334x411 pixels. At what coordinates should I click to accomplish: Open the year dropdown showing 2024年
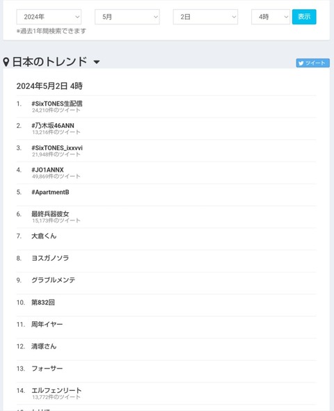tap(49, 17)
